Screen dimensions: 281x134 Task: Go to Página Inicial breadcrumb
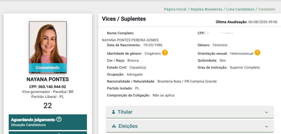pos(175,9)
